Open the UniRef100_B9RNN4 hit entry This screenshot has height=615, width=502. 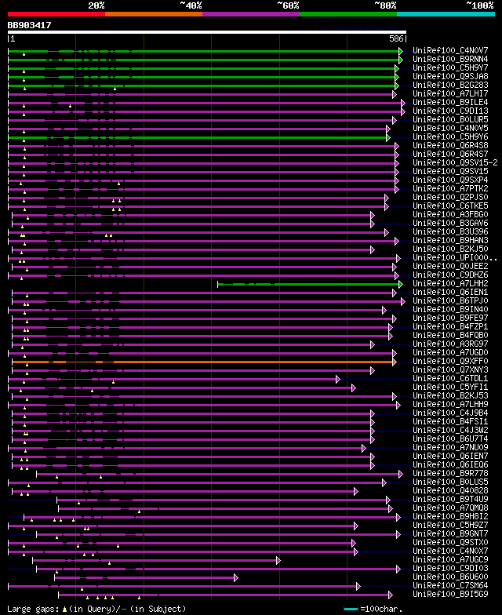pos(450,60)
